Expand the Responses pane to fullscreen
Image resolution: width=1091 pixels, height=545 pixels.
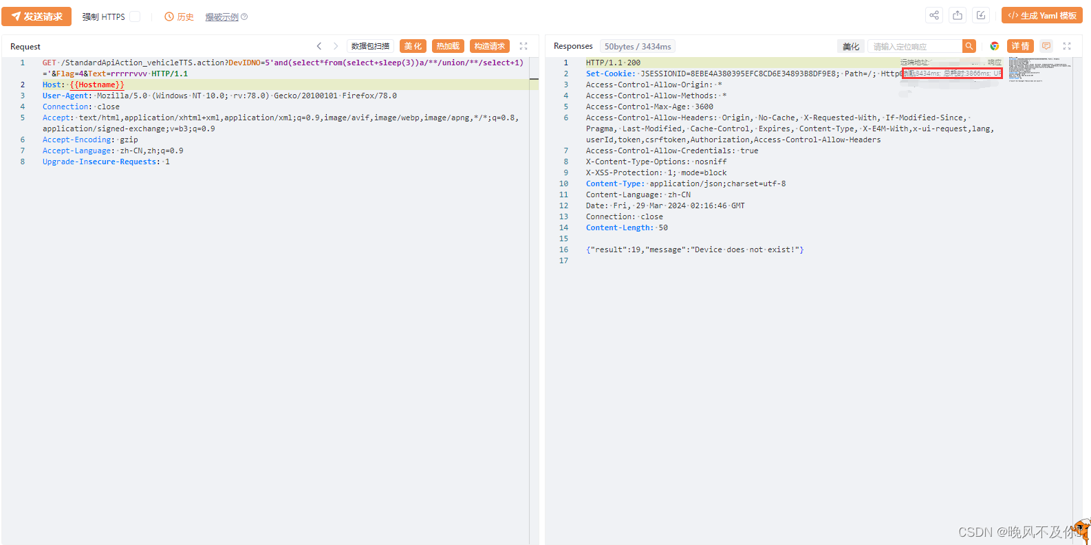point(1067,46)
